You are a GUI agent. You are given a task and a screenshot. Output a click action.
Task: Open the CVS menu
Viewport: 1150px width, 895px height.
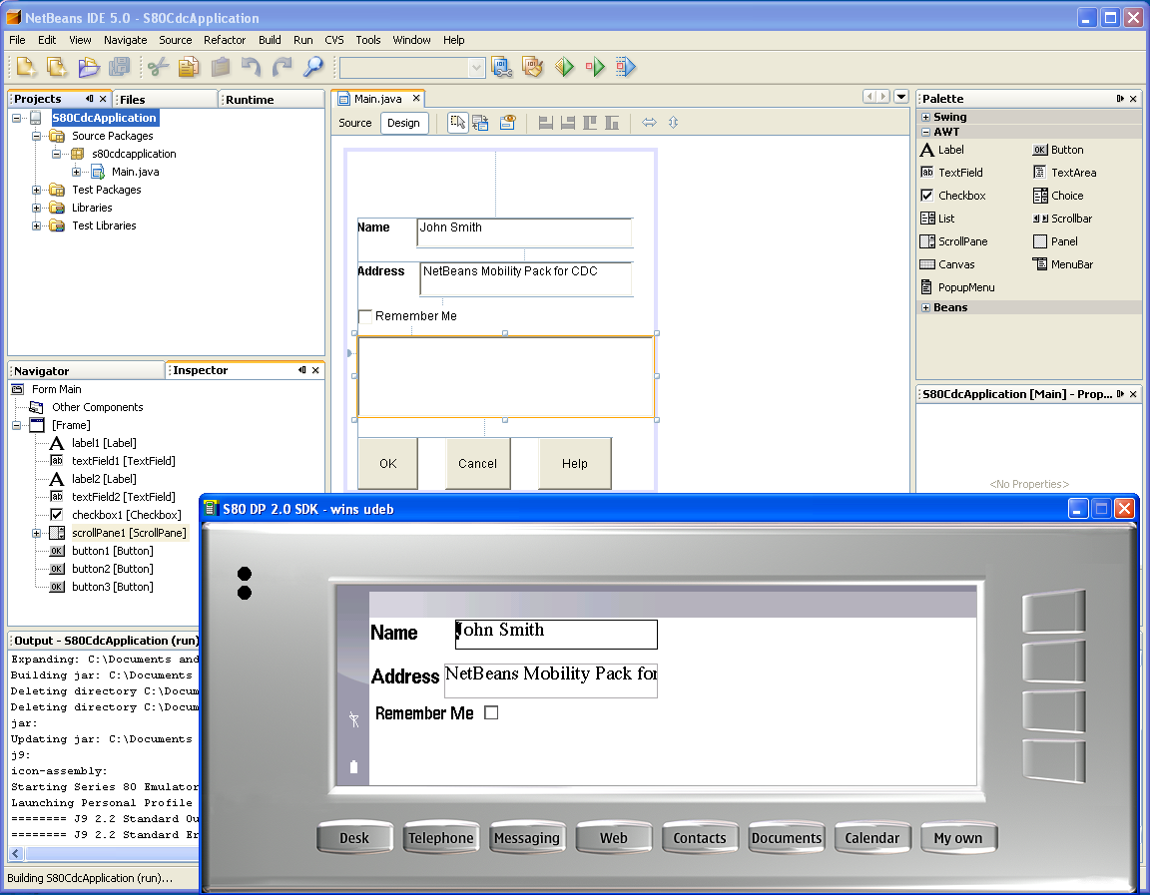[334, 40]
